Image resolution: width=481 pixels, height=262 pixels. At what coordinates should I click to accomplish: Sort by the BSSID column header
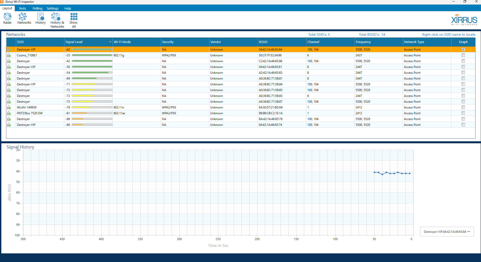click(282, 42)
